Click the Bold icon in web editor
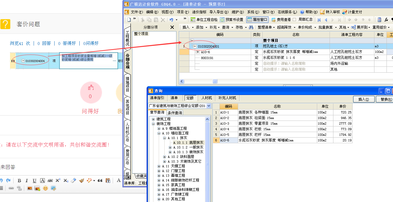The image size is (393, 202). [19, 181]
